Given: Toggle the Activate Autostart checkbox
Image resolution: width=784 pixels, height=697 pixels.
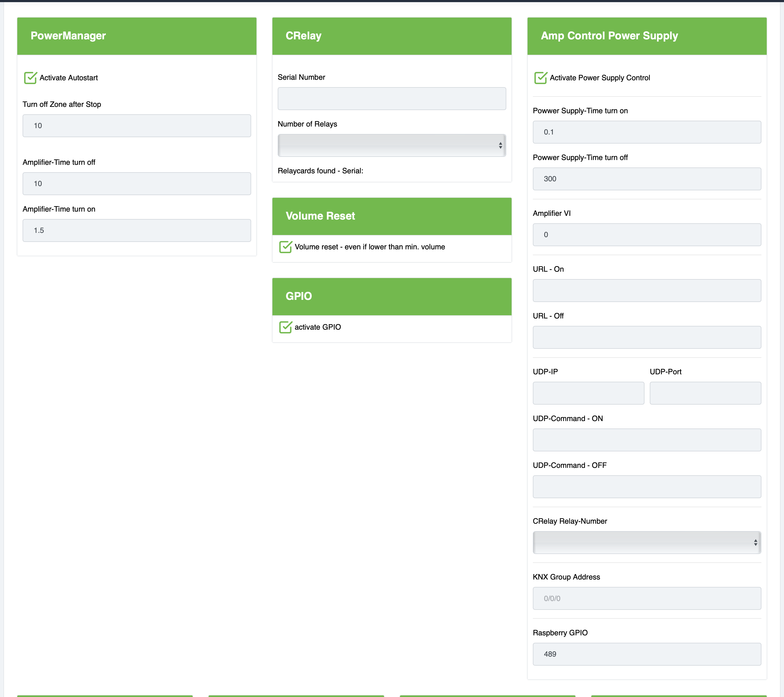Looking at the screenshot, I should [x=30, y=78].
